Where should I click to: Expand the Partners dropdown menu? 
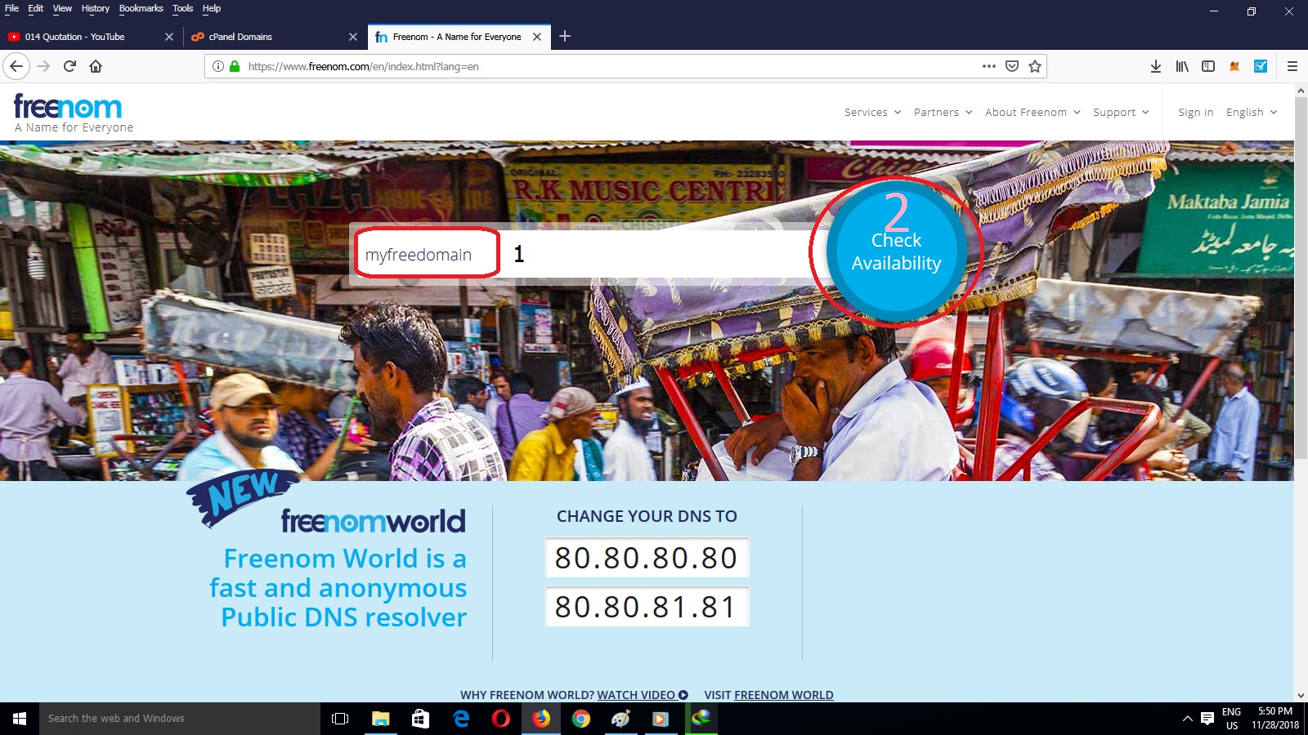pos(943,113)
